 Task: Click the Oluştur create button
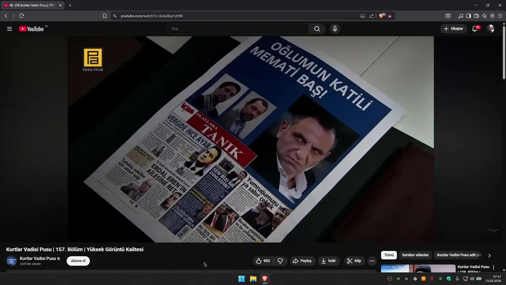coord(453,29)
